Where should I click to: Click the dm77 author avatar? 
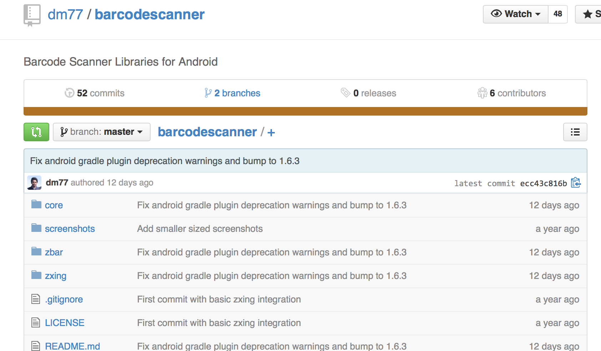(34, 183)
